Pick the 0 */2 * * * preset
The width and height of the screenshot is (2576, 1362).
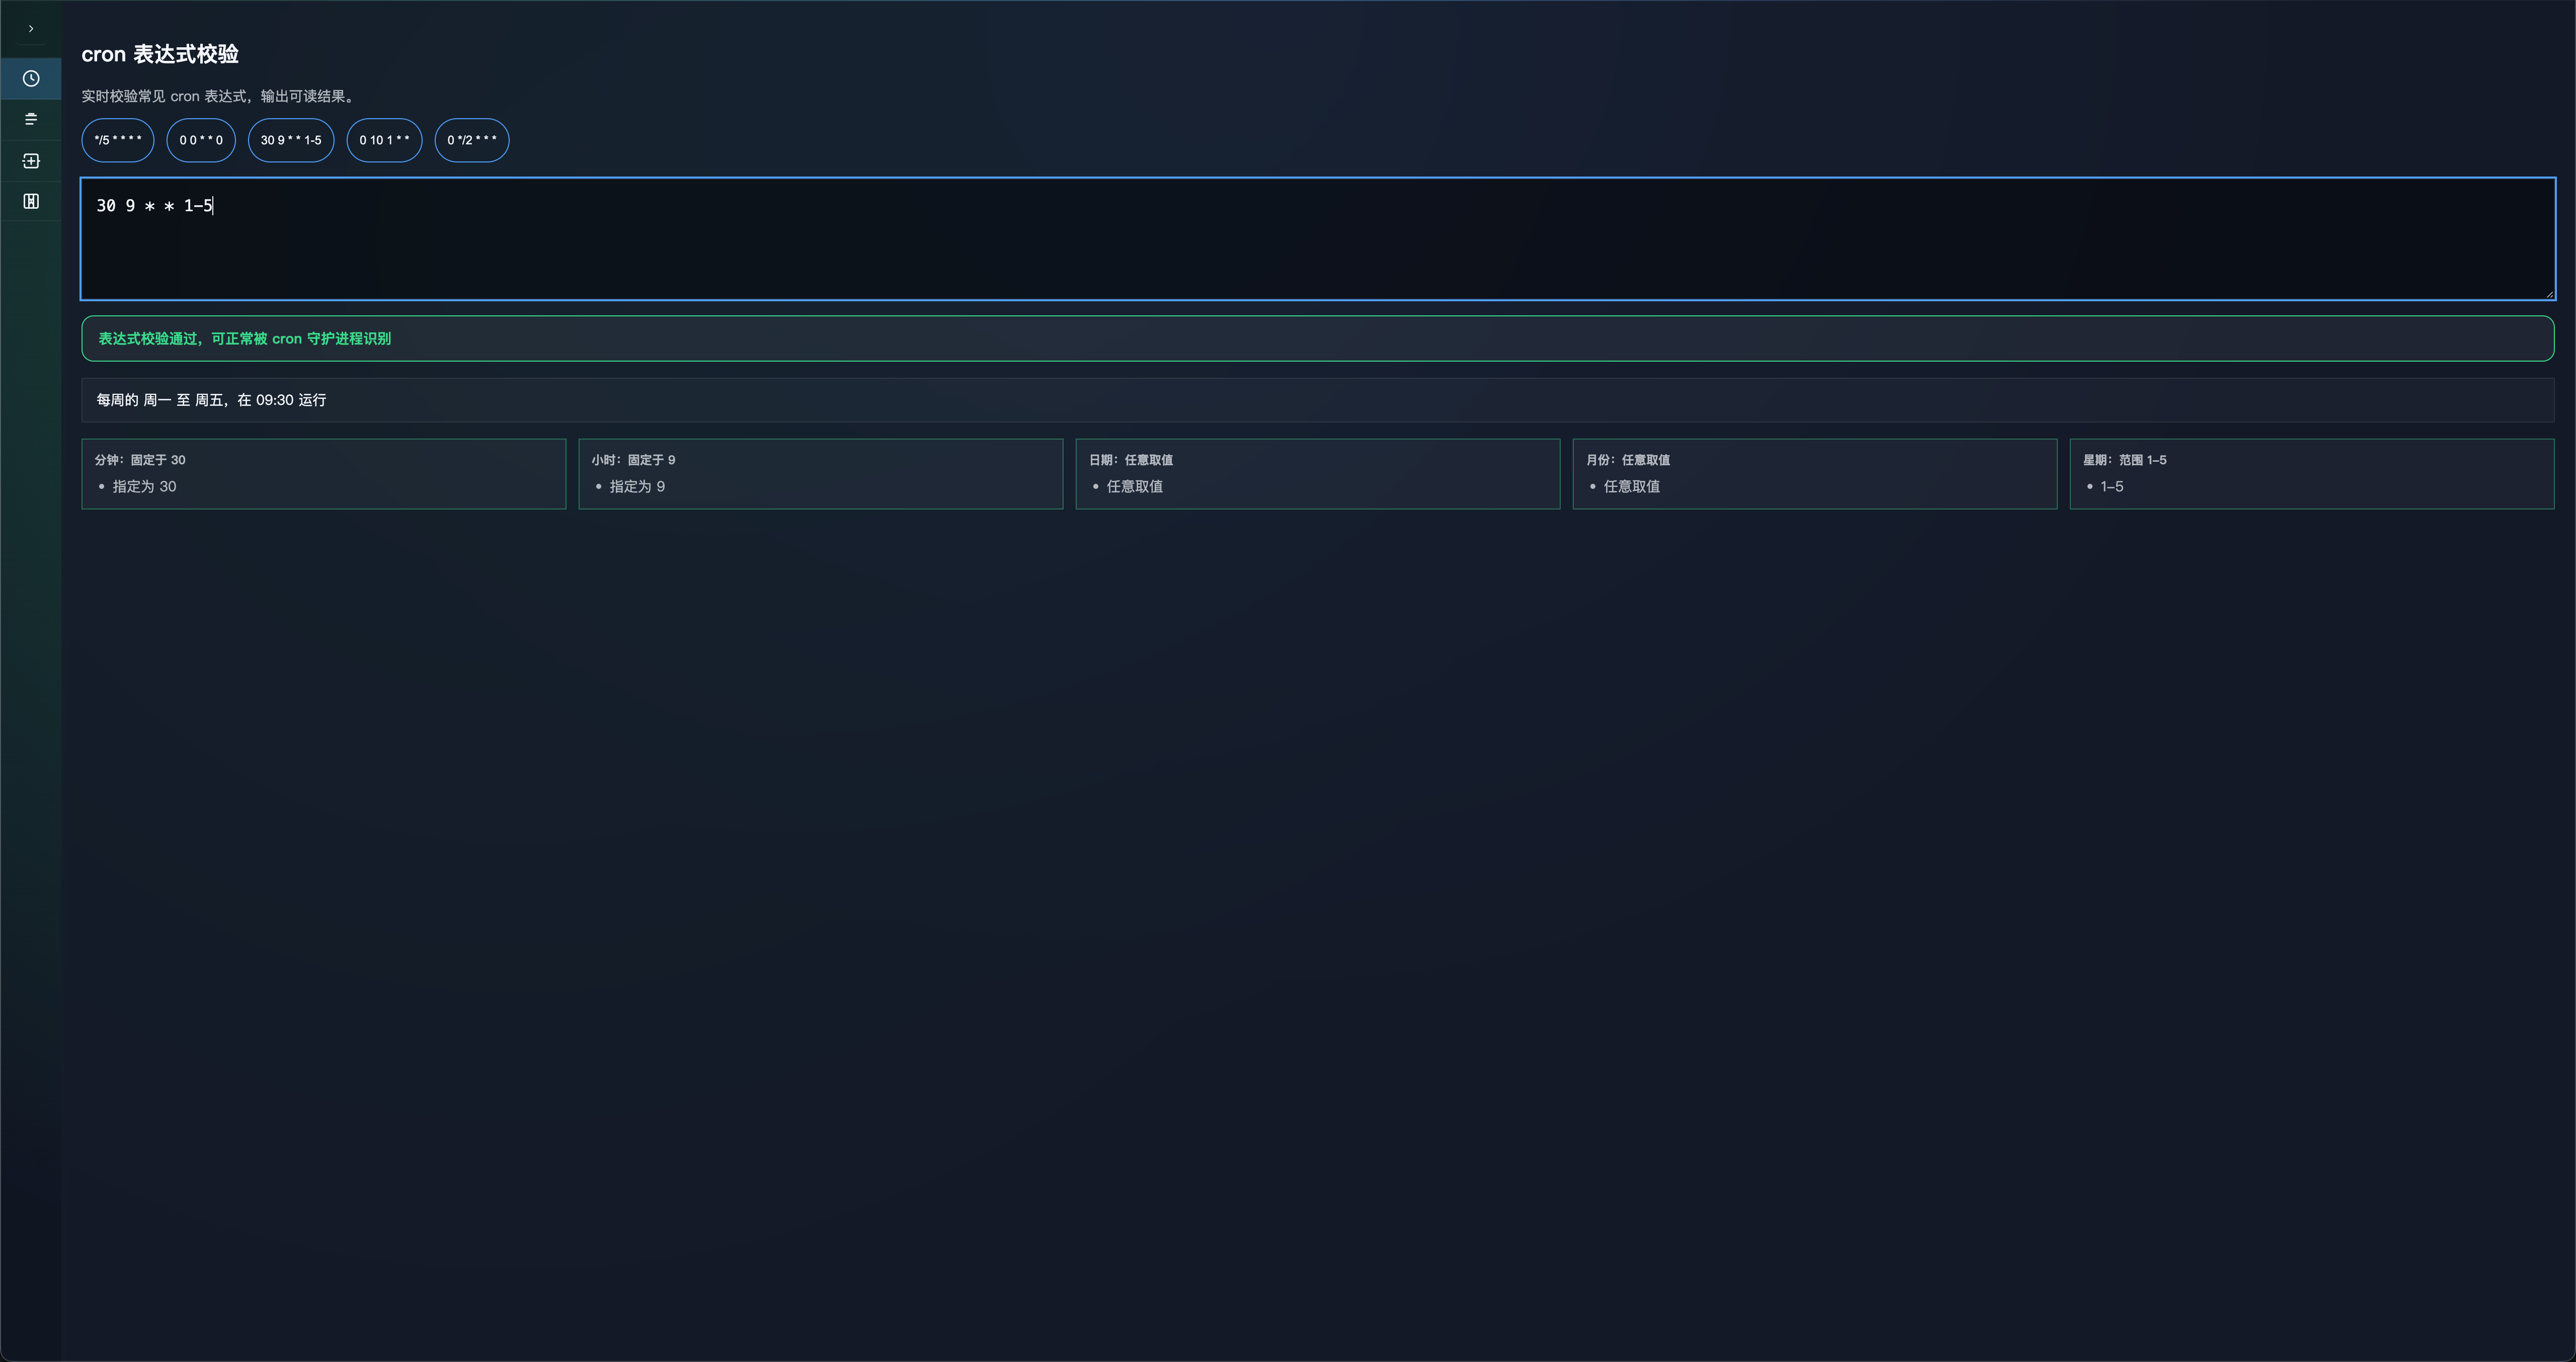pos(472,140)
